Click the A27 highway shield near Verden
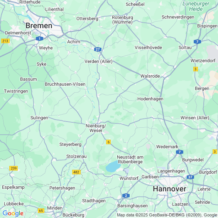Image resolution: width=218 pixels, height=218 pixels. (98, 49)
